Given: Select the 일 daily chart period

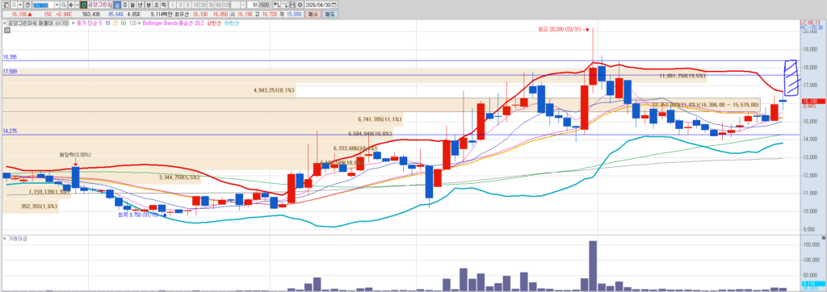Looking at the screenshot, I should coord(117,5).
